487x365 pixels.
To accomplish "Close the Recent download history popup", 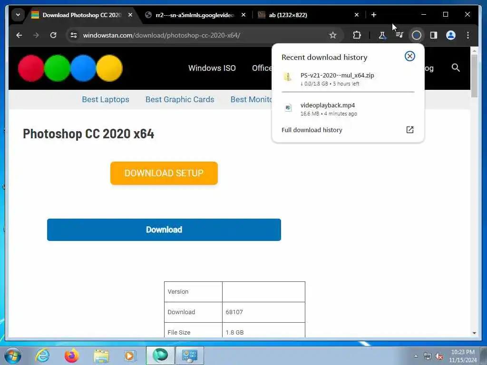I will [x=409, y=56].
